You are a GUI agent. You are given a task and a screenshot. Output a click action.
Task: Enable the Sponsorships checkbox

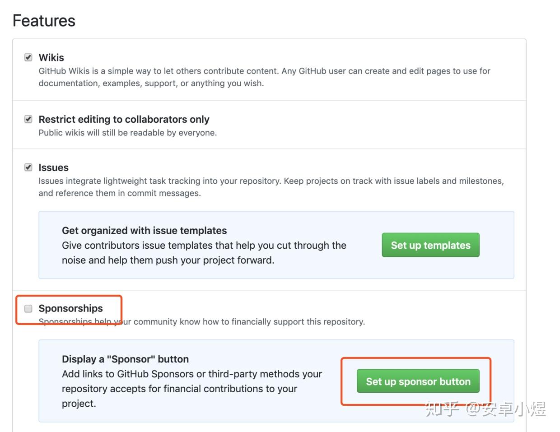(28, 308)
